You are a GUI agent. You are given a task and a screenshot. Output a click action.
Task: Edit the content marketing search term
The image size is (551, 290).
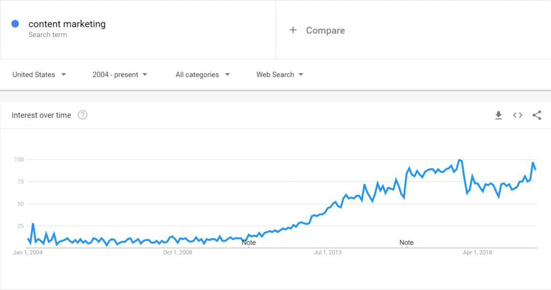tap(67, 24)
